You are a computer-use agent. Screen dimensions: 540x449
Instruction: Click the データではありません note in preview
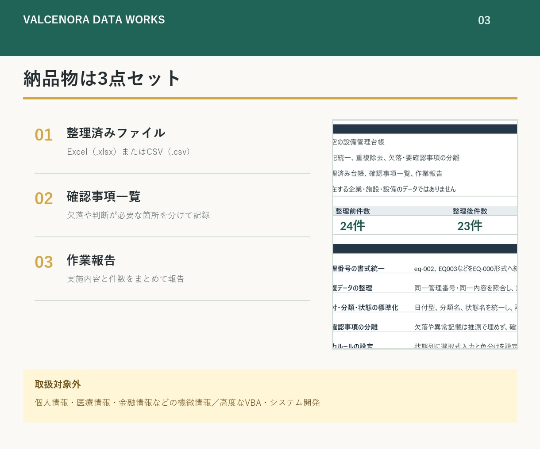click(395, 189)
